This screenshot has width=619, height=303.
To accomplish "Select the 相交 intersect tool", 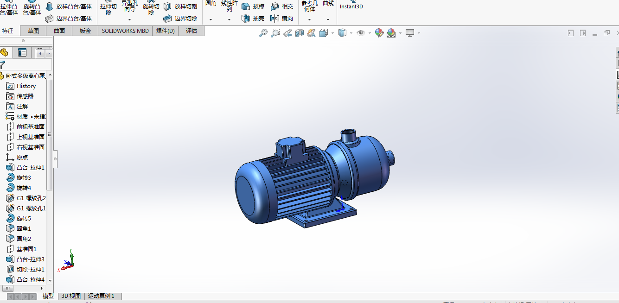I will click(x=282, y=6).
